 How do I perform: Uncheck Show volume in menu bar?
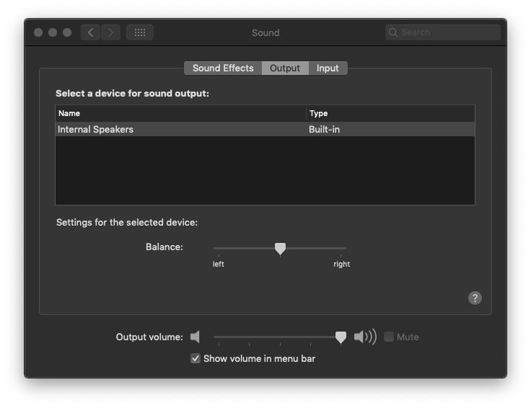[x=196, y=358]
